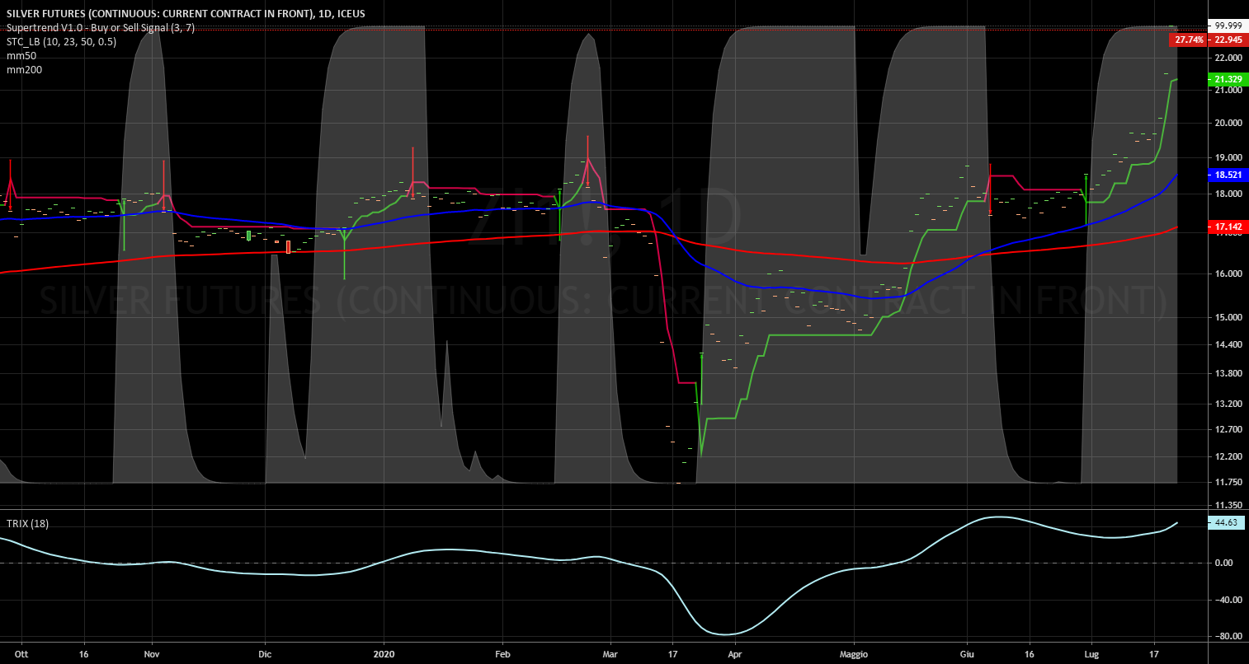Click the −80.00 TRIX axis label
This screenshot has width=1249, height=664.
pos(1228,636)
